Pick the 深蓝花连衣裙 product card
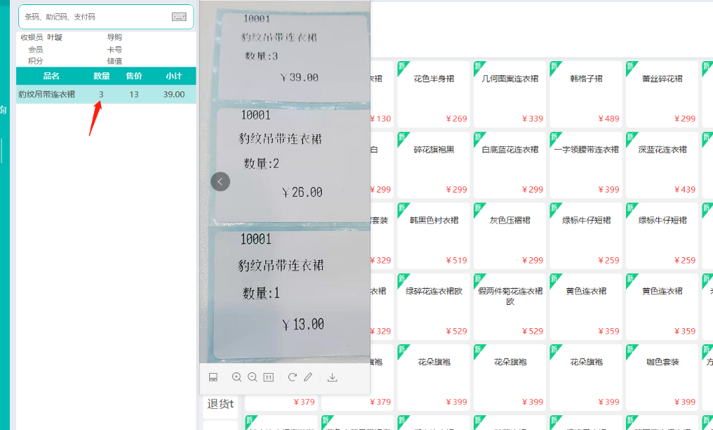 coord(662,166)
